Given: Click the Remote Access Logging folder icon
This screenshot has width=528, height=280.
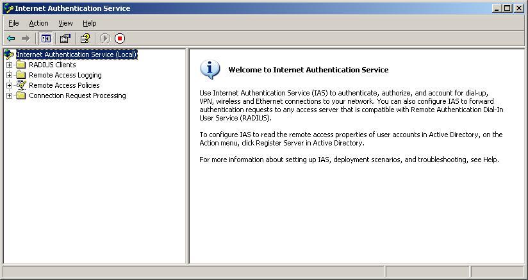Looking at the screenshot, I should 21,75.
